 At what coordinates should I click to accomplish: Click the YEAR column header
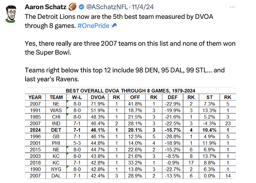35,97
